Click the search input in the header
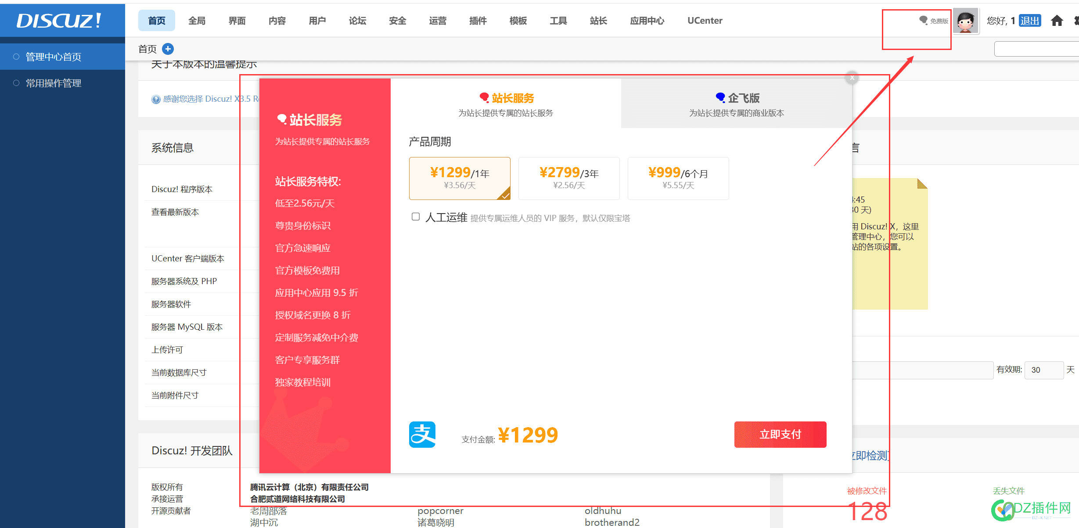 click(x=1036, y=49)
